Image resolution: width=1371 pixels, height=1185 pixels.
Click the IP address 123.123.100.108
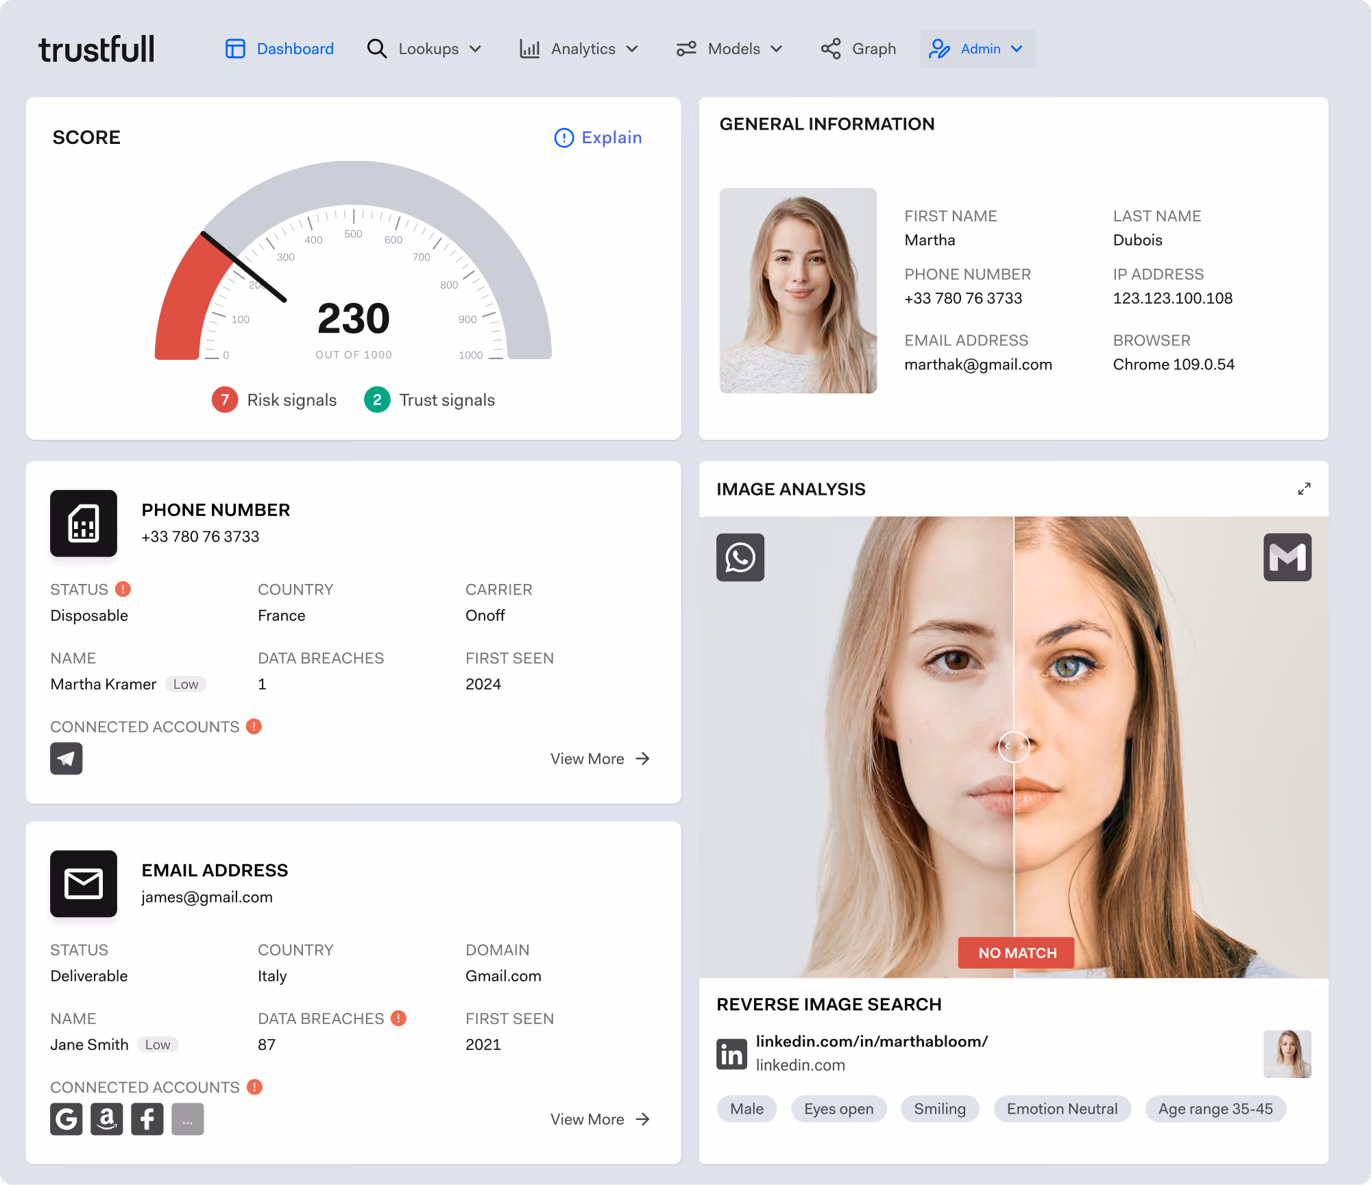pos(1173,298)
